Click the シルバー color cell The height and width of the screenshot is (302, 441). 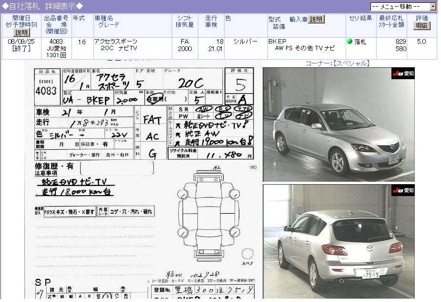[x=245, y=42]
